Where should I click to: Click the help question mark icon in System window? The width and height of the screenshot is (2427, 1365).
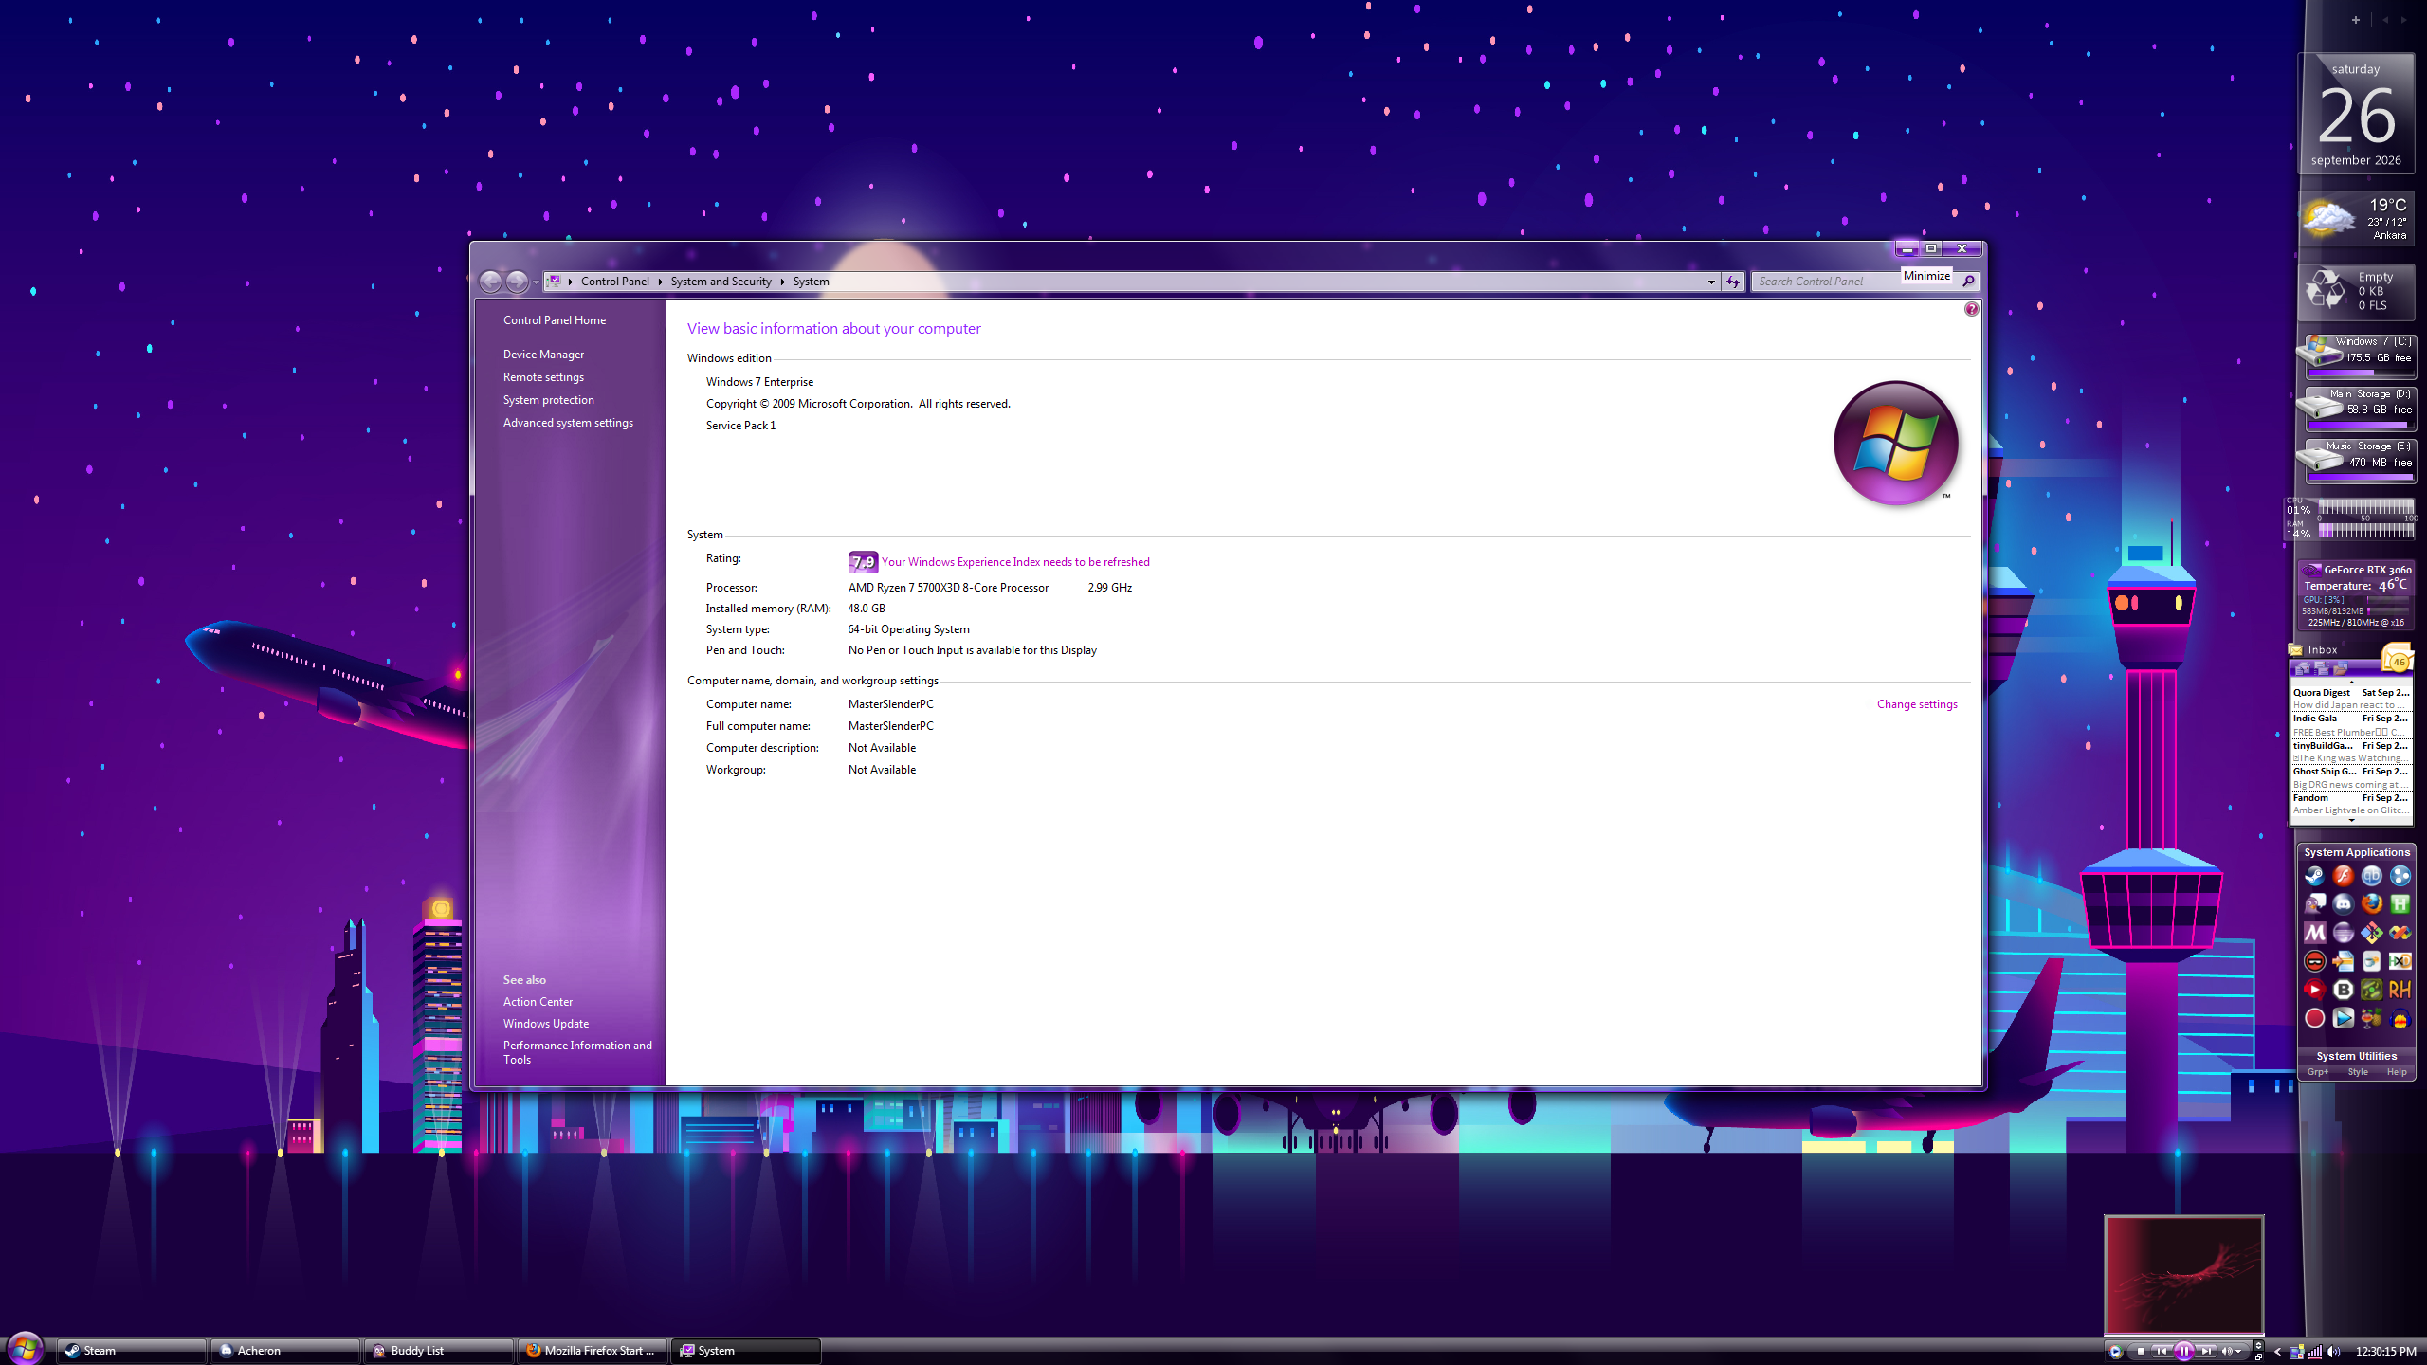click(1972, 309)
